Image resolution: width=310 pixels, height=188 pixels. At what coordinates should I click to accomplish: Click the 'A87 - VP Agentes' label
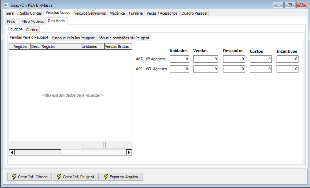(x=150, y=59)
